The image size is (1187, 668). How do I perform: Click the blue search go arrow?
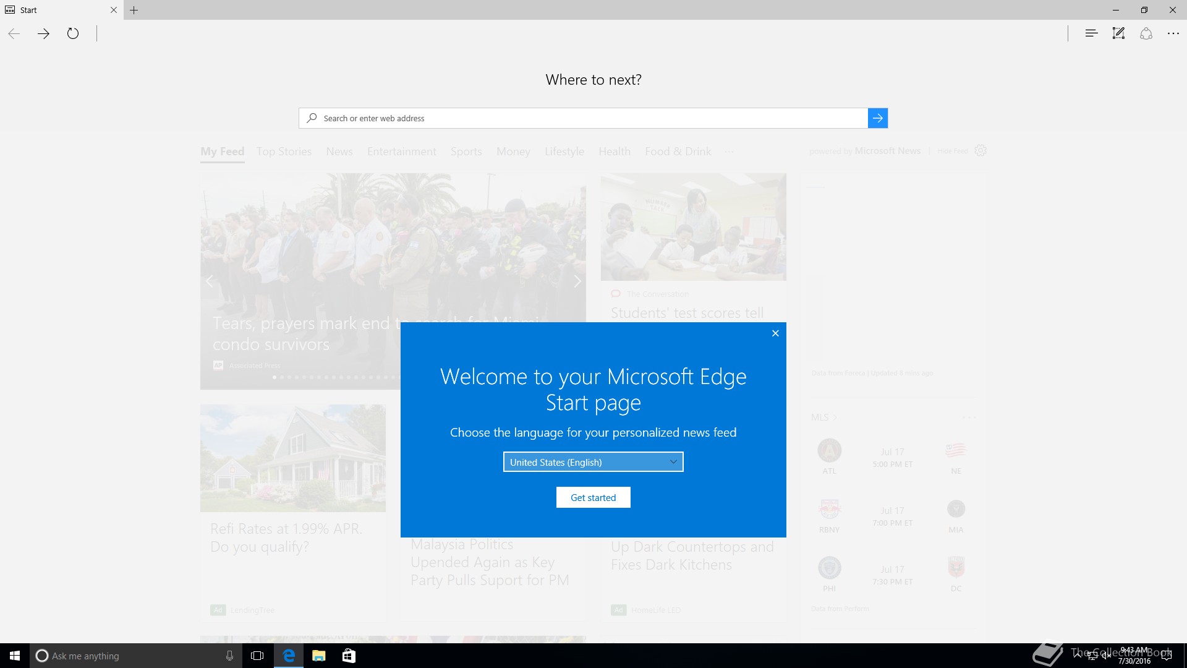tap(878, 118)
